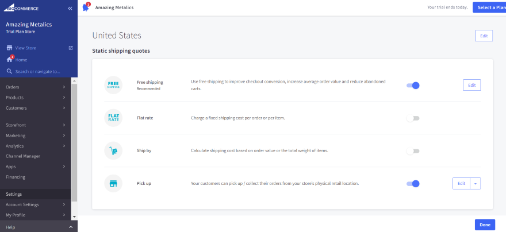Click the United States heading
506x232 pixels.
(x=117, y=36)
